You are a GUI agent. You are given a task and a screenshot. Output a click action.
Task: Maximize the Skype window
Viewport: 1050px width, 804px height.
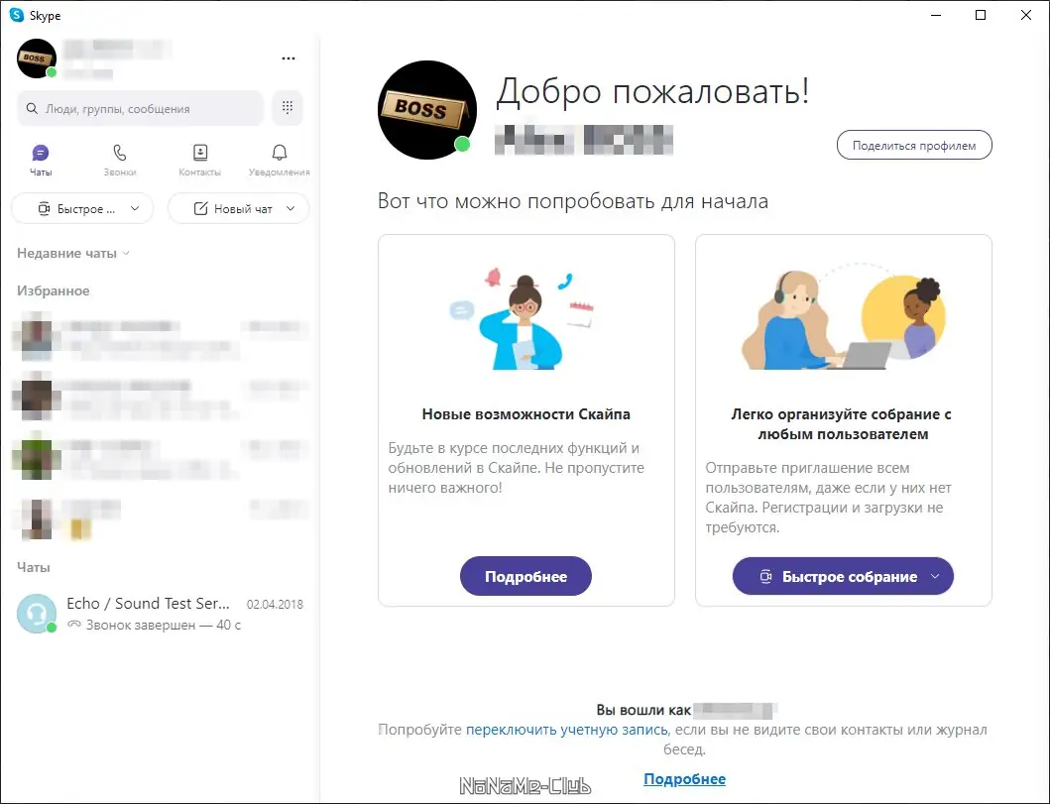pos(981,15)
